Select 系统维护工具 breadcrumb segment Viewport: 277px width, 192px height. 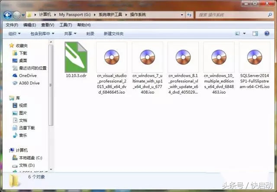click(110, 14)
